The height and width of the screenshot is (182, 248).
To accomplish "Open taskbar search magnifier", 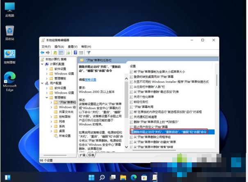I will [x=102, y=177].
